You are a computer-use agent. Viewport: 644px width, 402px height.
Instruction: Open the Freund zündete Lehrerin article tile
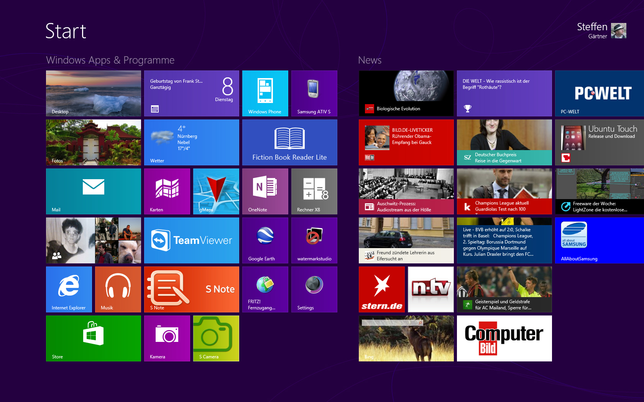[x=406, y=240]
